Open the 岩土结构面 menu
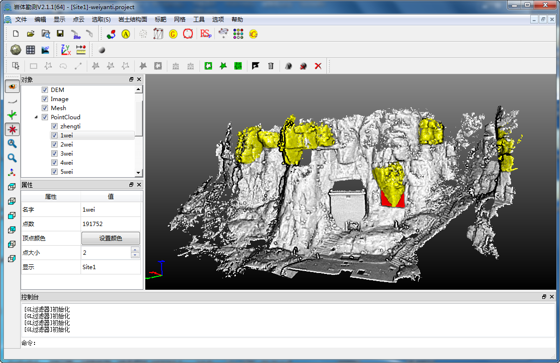 click(132, 20)
